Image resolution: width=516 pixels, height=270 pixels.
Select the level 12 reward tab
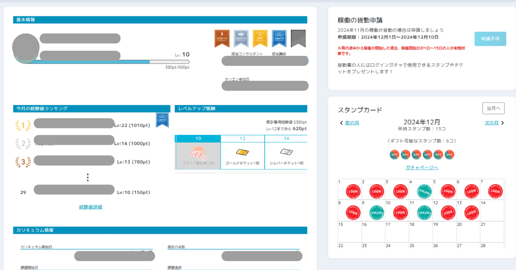click(x=243, y=138)
